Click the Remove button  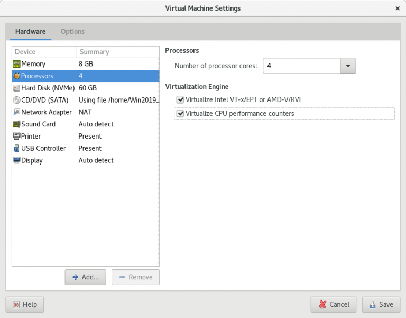pyautogui.click(x=135, y=277)
